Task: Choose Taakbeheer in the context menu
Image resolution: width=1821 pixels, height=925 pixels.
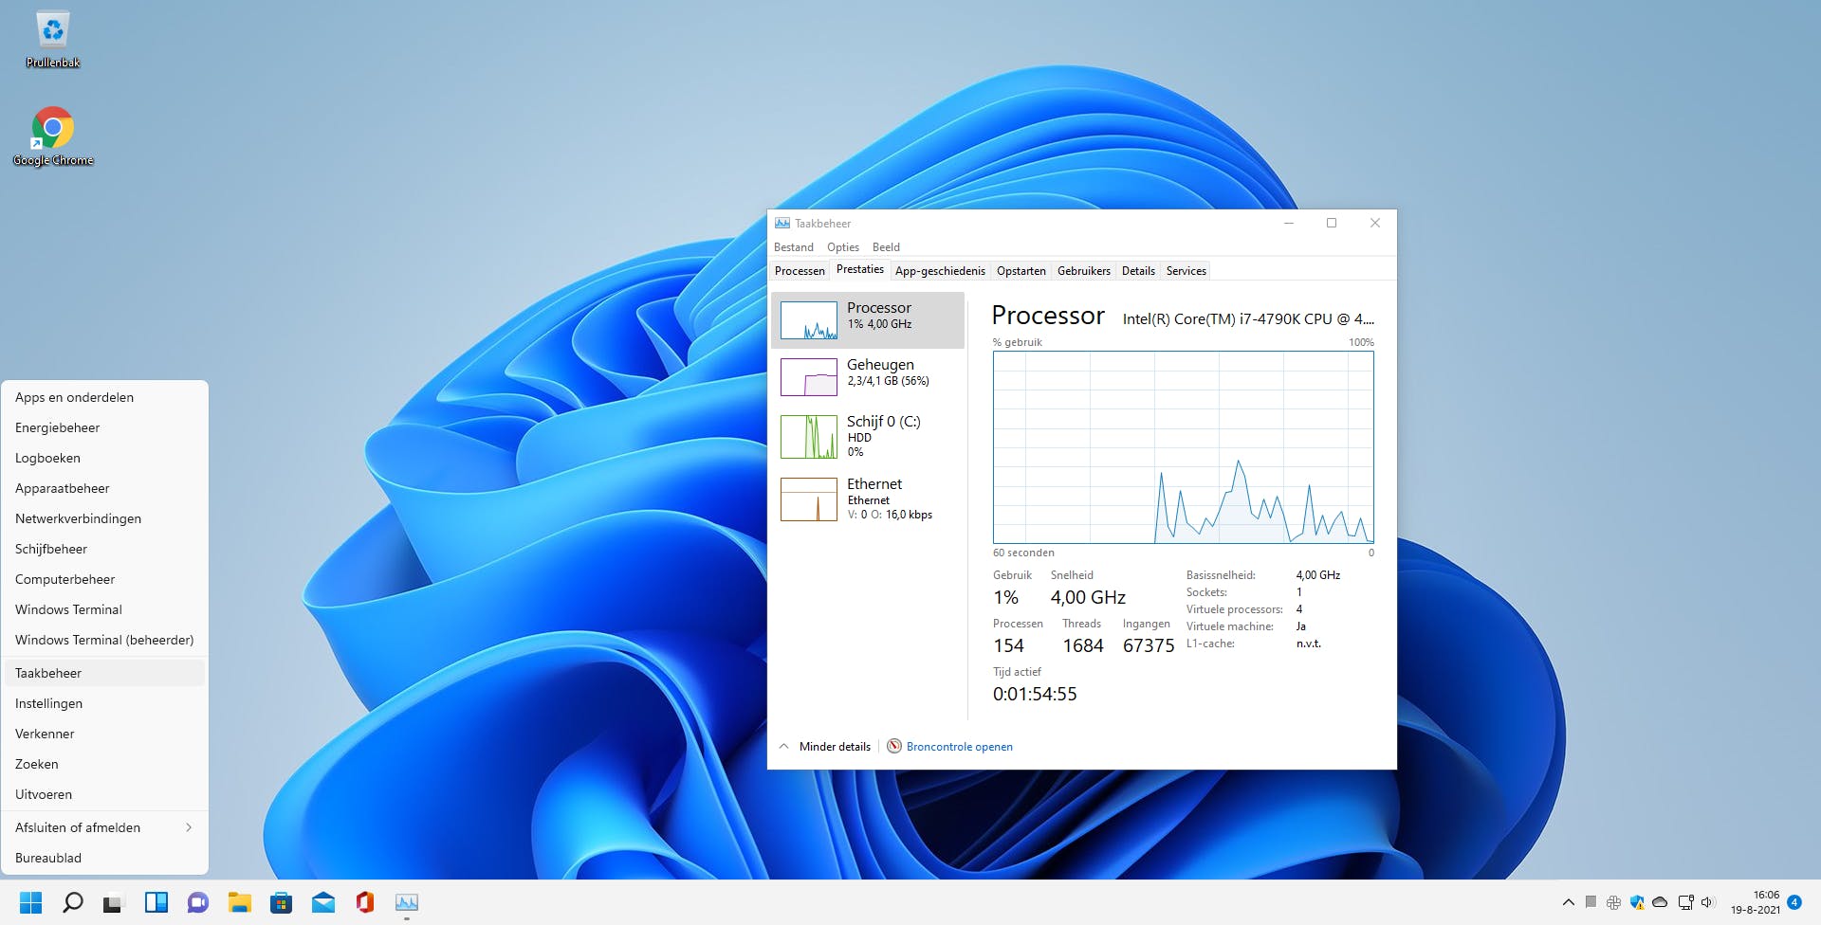Action: pos(104,674)
